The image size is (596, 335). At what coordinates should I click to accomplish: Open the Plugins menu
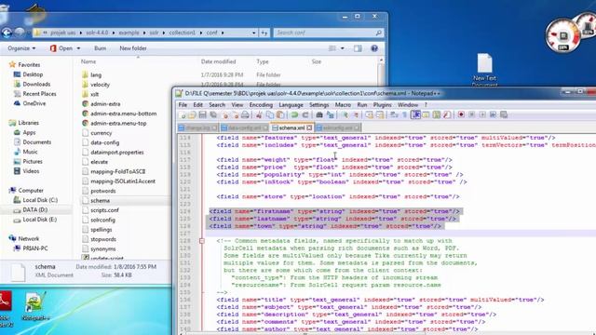click(x=382, y=105)
